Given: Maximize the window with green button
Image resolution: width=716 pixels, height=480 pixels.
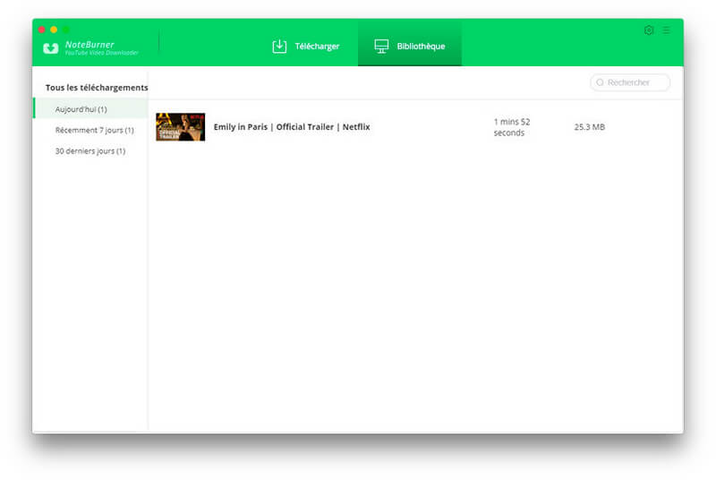Looking at the screenshot, I should click(x=66, y=30).
